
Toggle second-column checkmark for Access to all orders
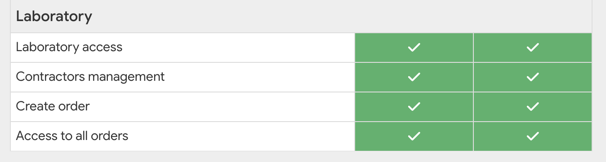coord(533,136)
